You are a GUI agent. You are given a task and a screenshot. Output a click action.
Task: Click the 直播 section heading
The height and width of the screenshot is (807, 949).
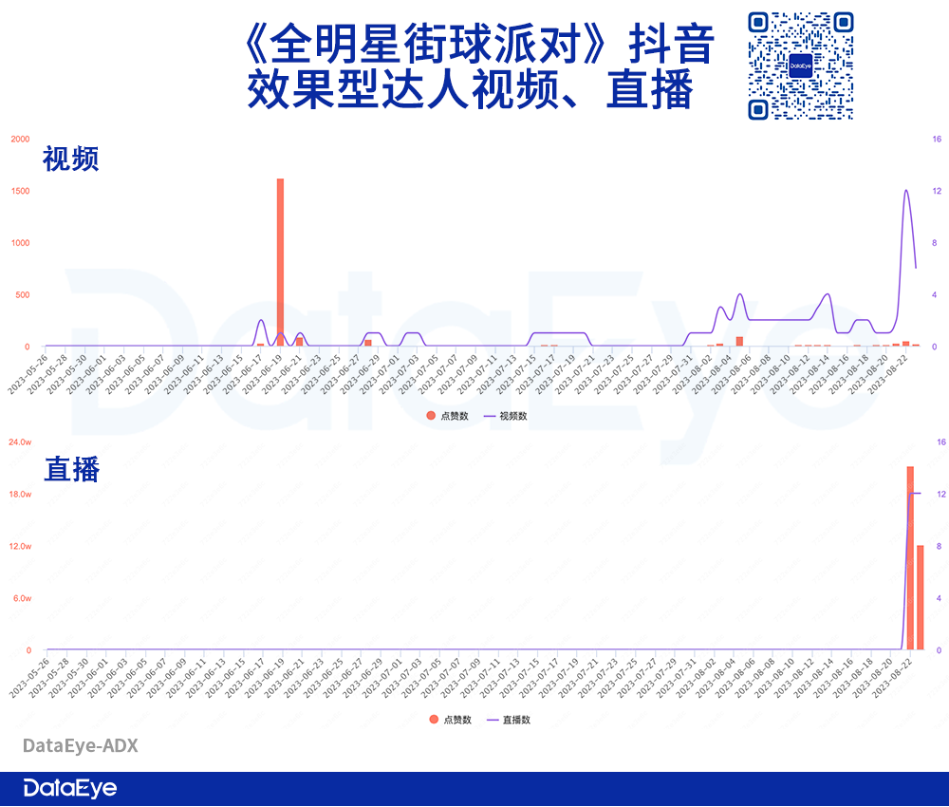(71, 469)
